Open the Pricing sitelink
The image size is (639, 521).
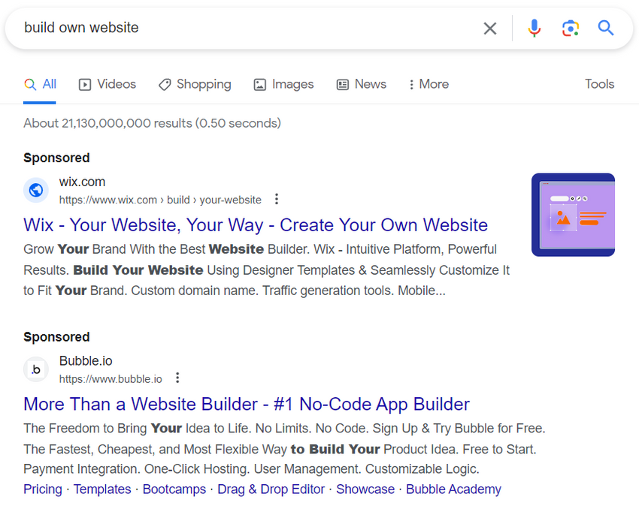click(43, 489)
